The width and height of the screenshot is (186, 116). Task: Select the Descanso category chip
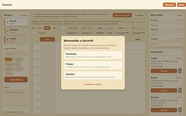pos(9,69)
